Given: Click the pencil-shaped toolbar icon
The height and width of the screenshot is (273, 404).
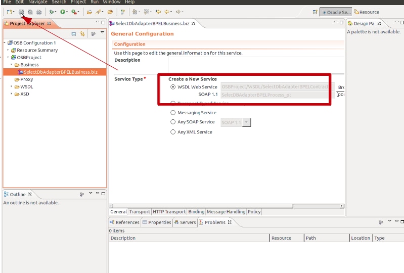Looking at the screenshot, I should 98,12.
